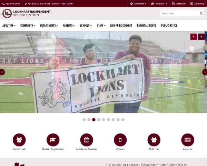Select the first slide indicator dot
This screenshot has width=207, height=166.
point(84,120)
